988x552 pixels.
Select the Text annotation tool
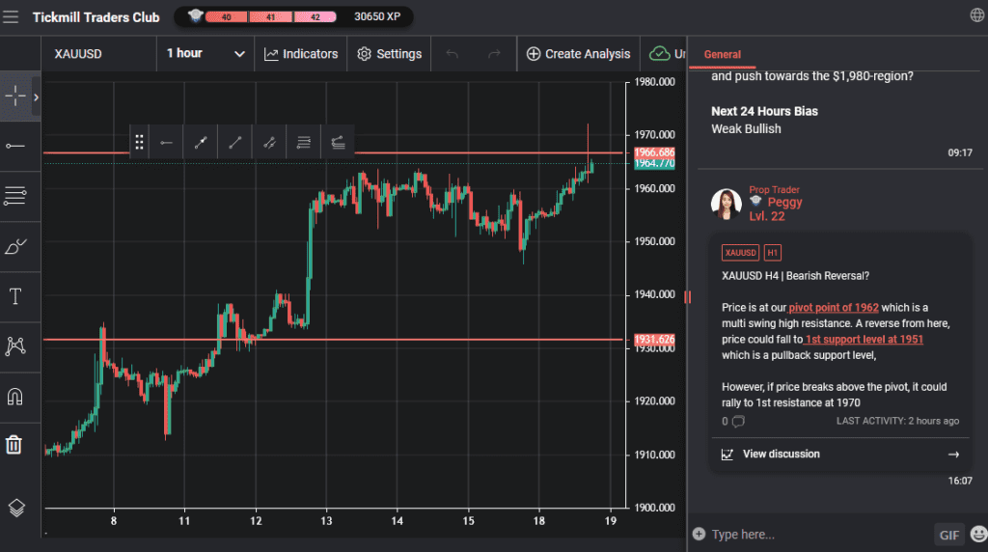(15, 296)
